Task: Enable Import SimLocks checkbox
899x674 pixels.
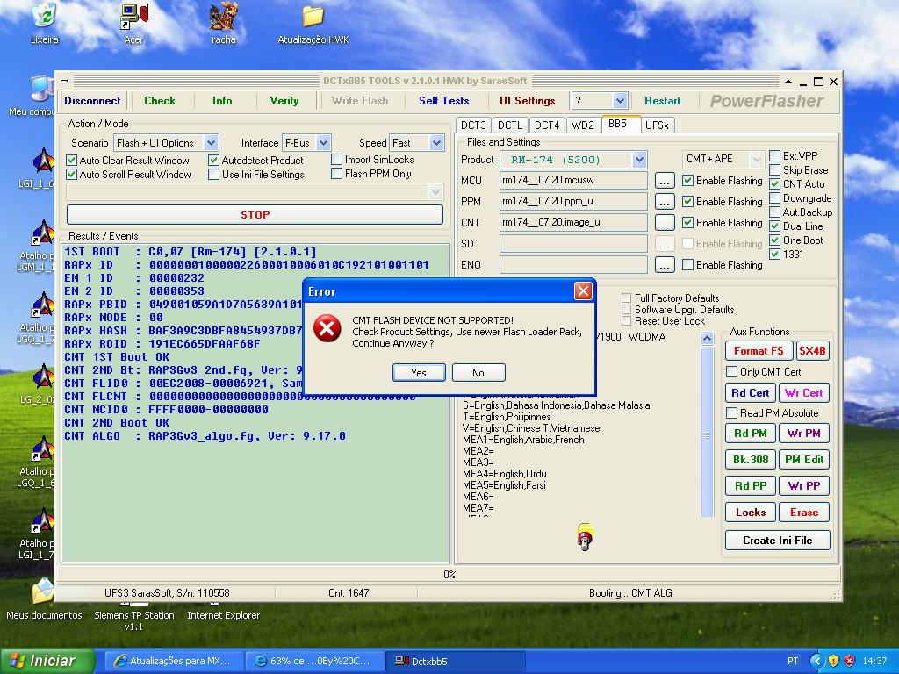Action: click(x=337, y=160)
